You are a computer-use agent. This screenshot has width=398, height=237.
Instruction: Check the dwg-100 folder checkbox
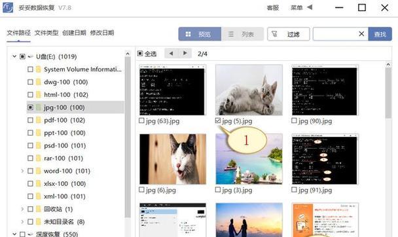[x=30, y=82]
